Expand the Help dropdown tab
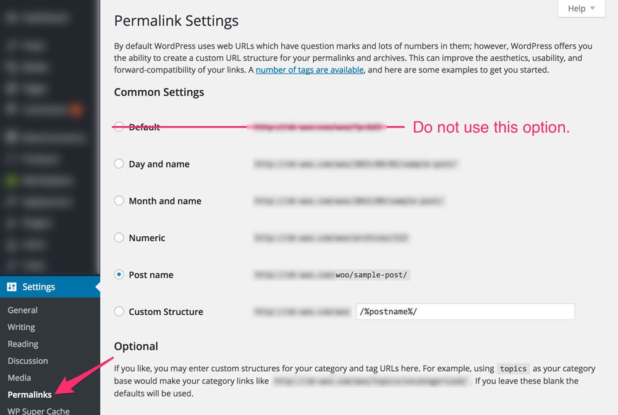 [582, 8]
